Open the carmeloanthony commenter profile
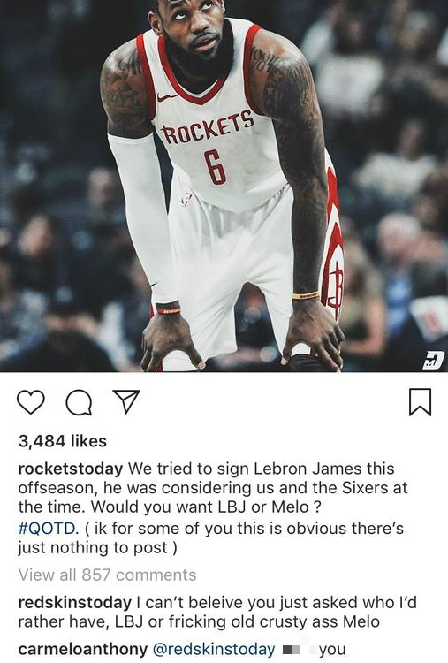This screenshot has height=663, width=448. click(x=83, y=649)
